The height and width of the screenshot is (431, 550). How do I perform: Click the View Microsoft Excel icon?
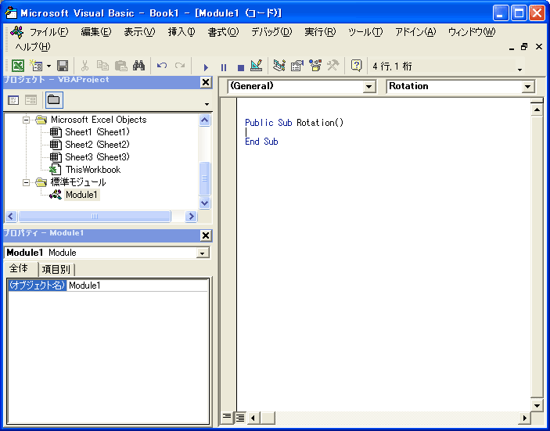click(x=18, y=66)
